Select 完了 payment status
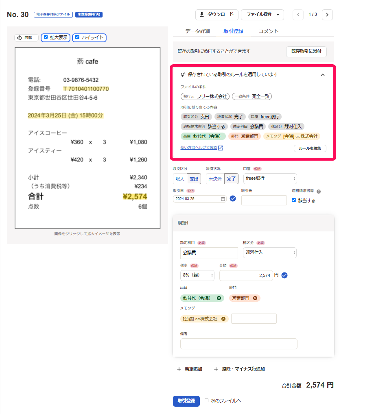 pyautogui.click(x=231, y=179)
